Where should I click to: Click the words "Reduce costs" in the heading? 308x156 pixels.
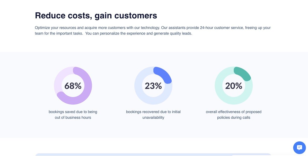click(63, 16)
